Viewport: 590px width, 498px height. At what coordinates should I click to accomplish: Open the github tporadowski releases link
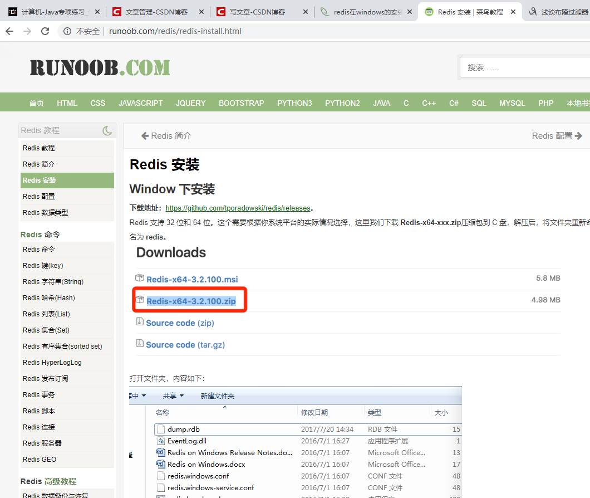(238, 208)
